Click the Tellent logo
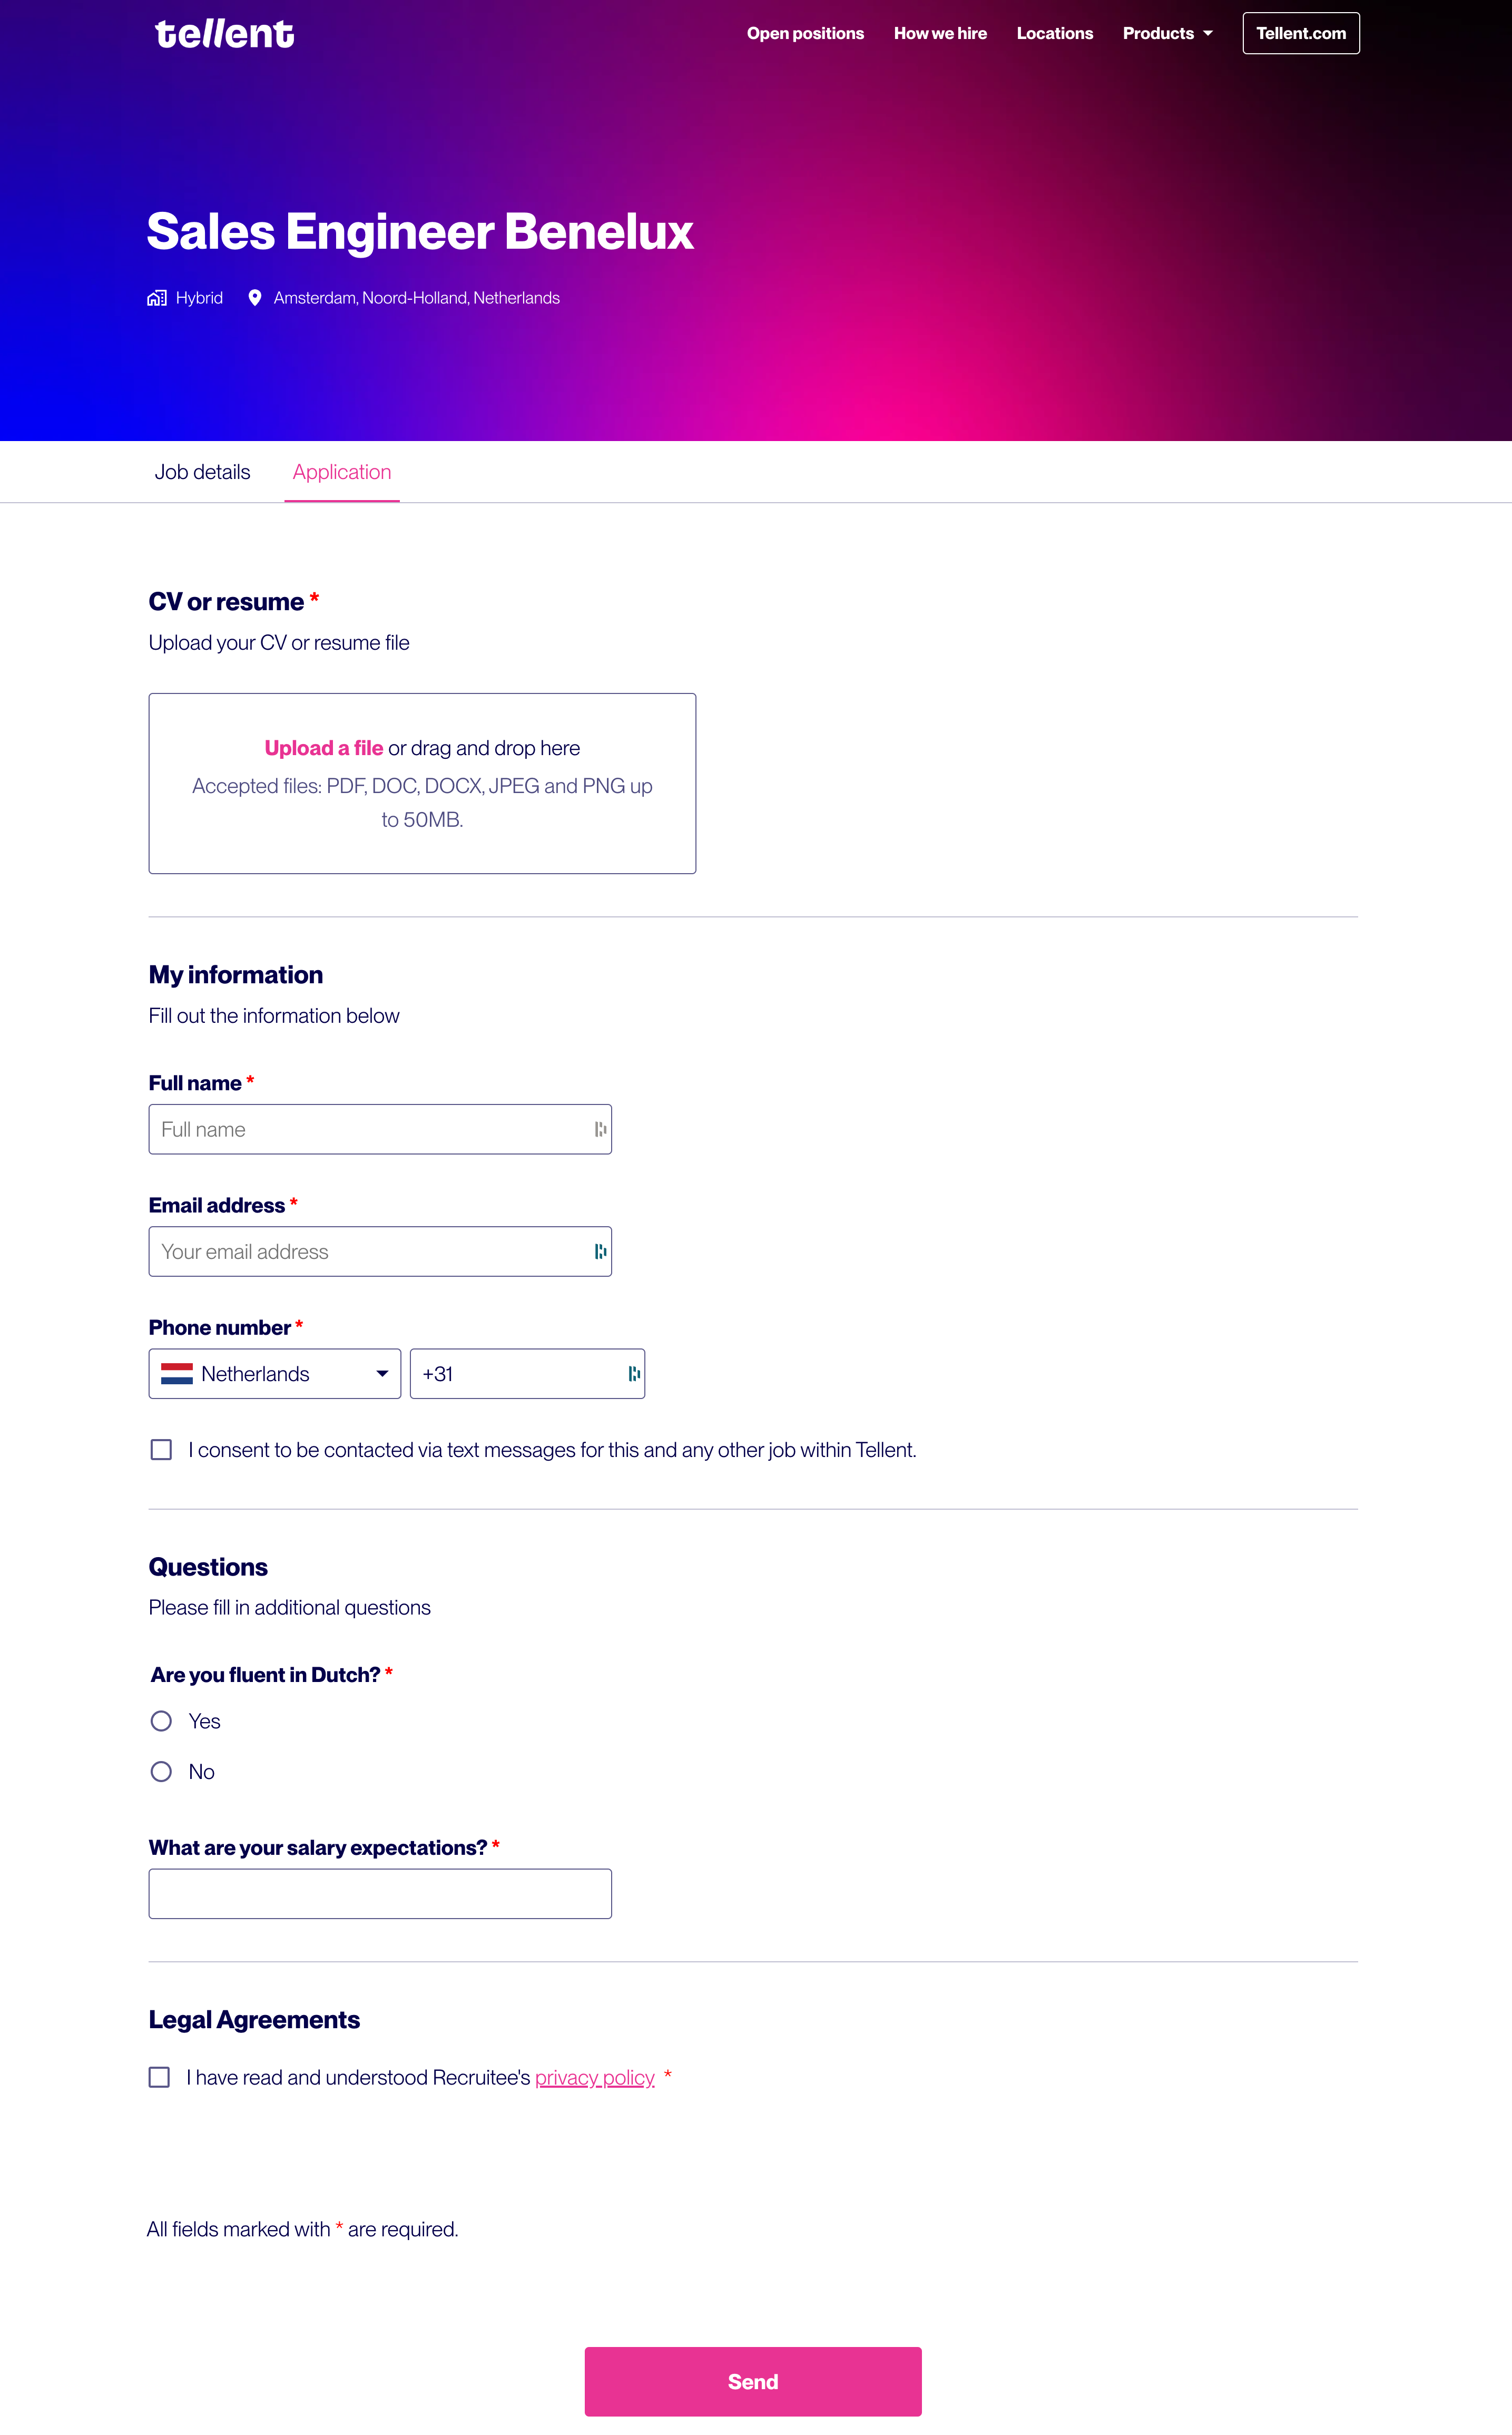1512x2435 pixels. 224,34
